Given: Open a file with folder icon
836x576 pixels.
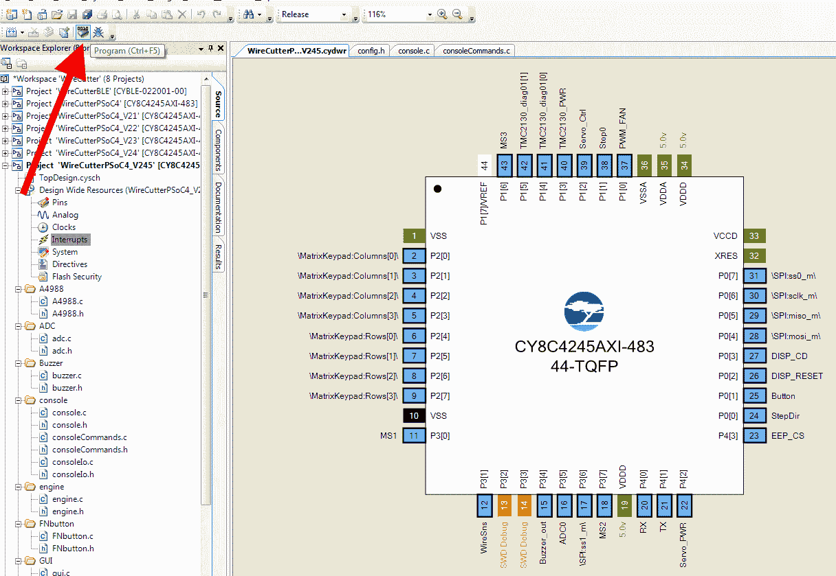Looking at the screenshot, I should point(57,14).
